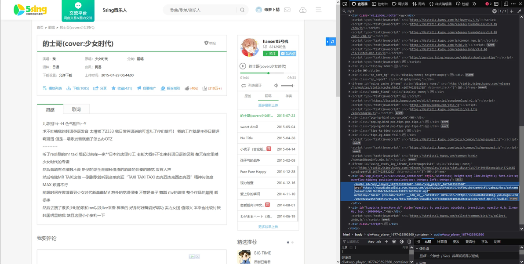This screenshot has height=264, width=524.
Task: Show more devtools tabs via double chevron
Action: (474, 4)
